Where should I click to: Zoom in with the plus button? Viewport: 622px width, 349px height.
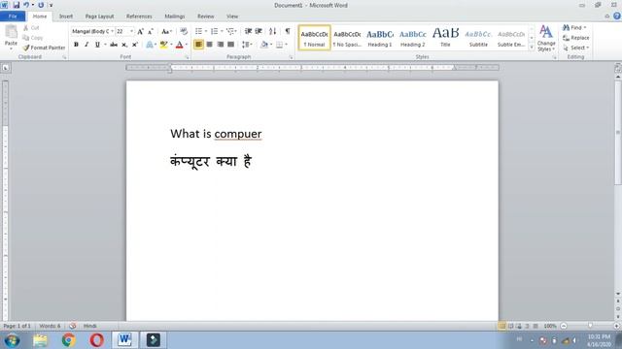[616, 326]
